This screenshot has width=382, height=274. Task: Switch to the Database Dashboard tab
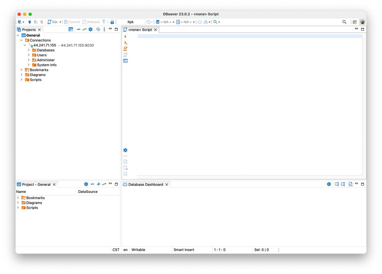tap(146, 184)
